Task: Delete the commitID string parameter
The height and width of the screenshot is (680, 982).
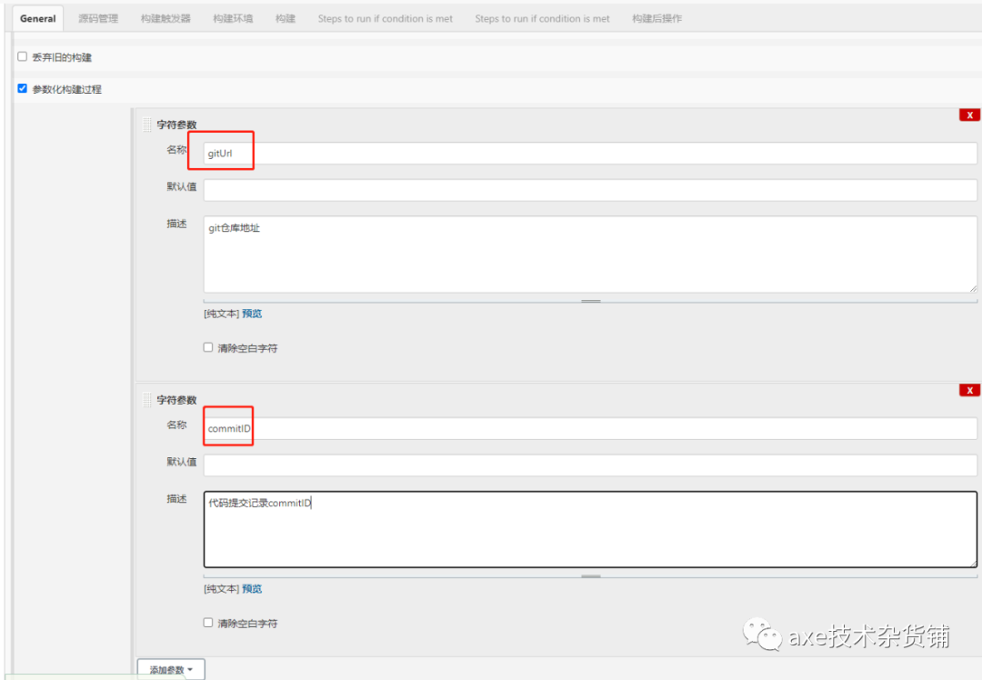Action: [969, 390]
